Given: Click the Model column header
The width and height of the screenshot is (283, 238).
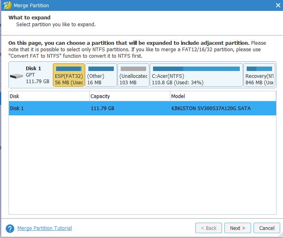Looking at the screenshot, I should coord(223,96).
